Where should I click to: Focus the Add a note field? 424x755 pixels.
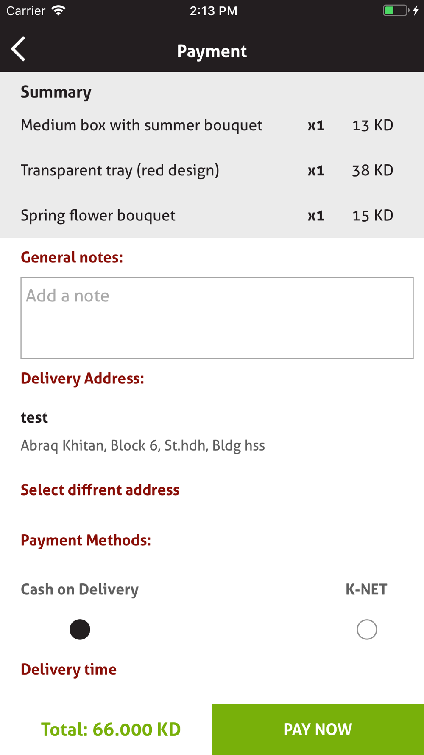click(x=217, y=318)
